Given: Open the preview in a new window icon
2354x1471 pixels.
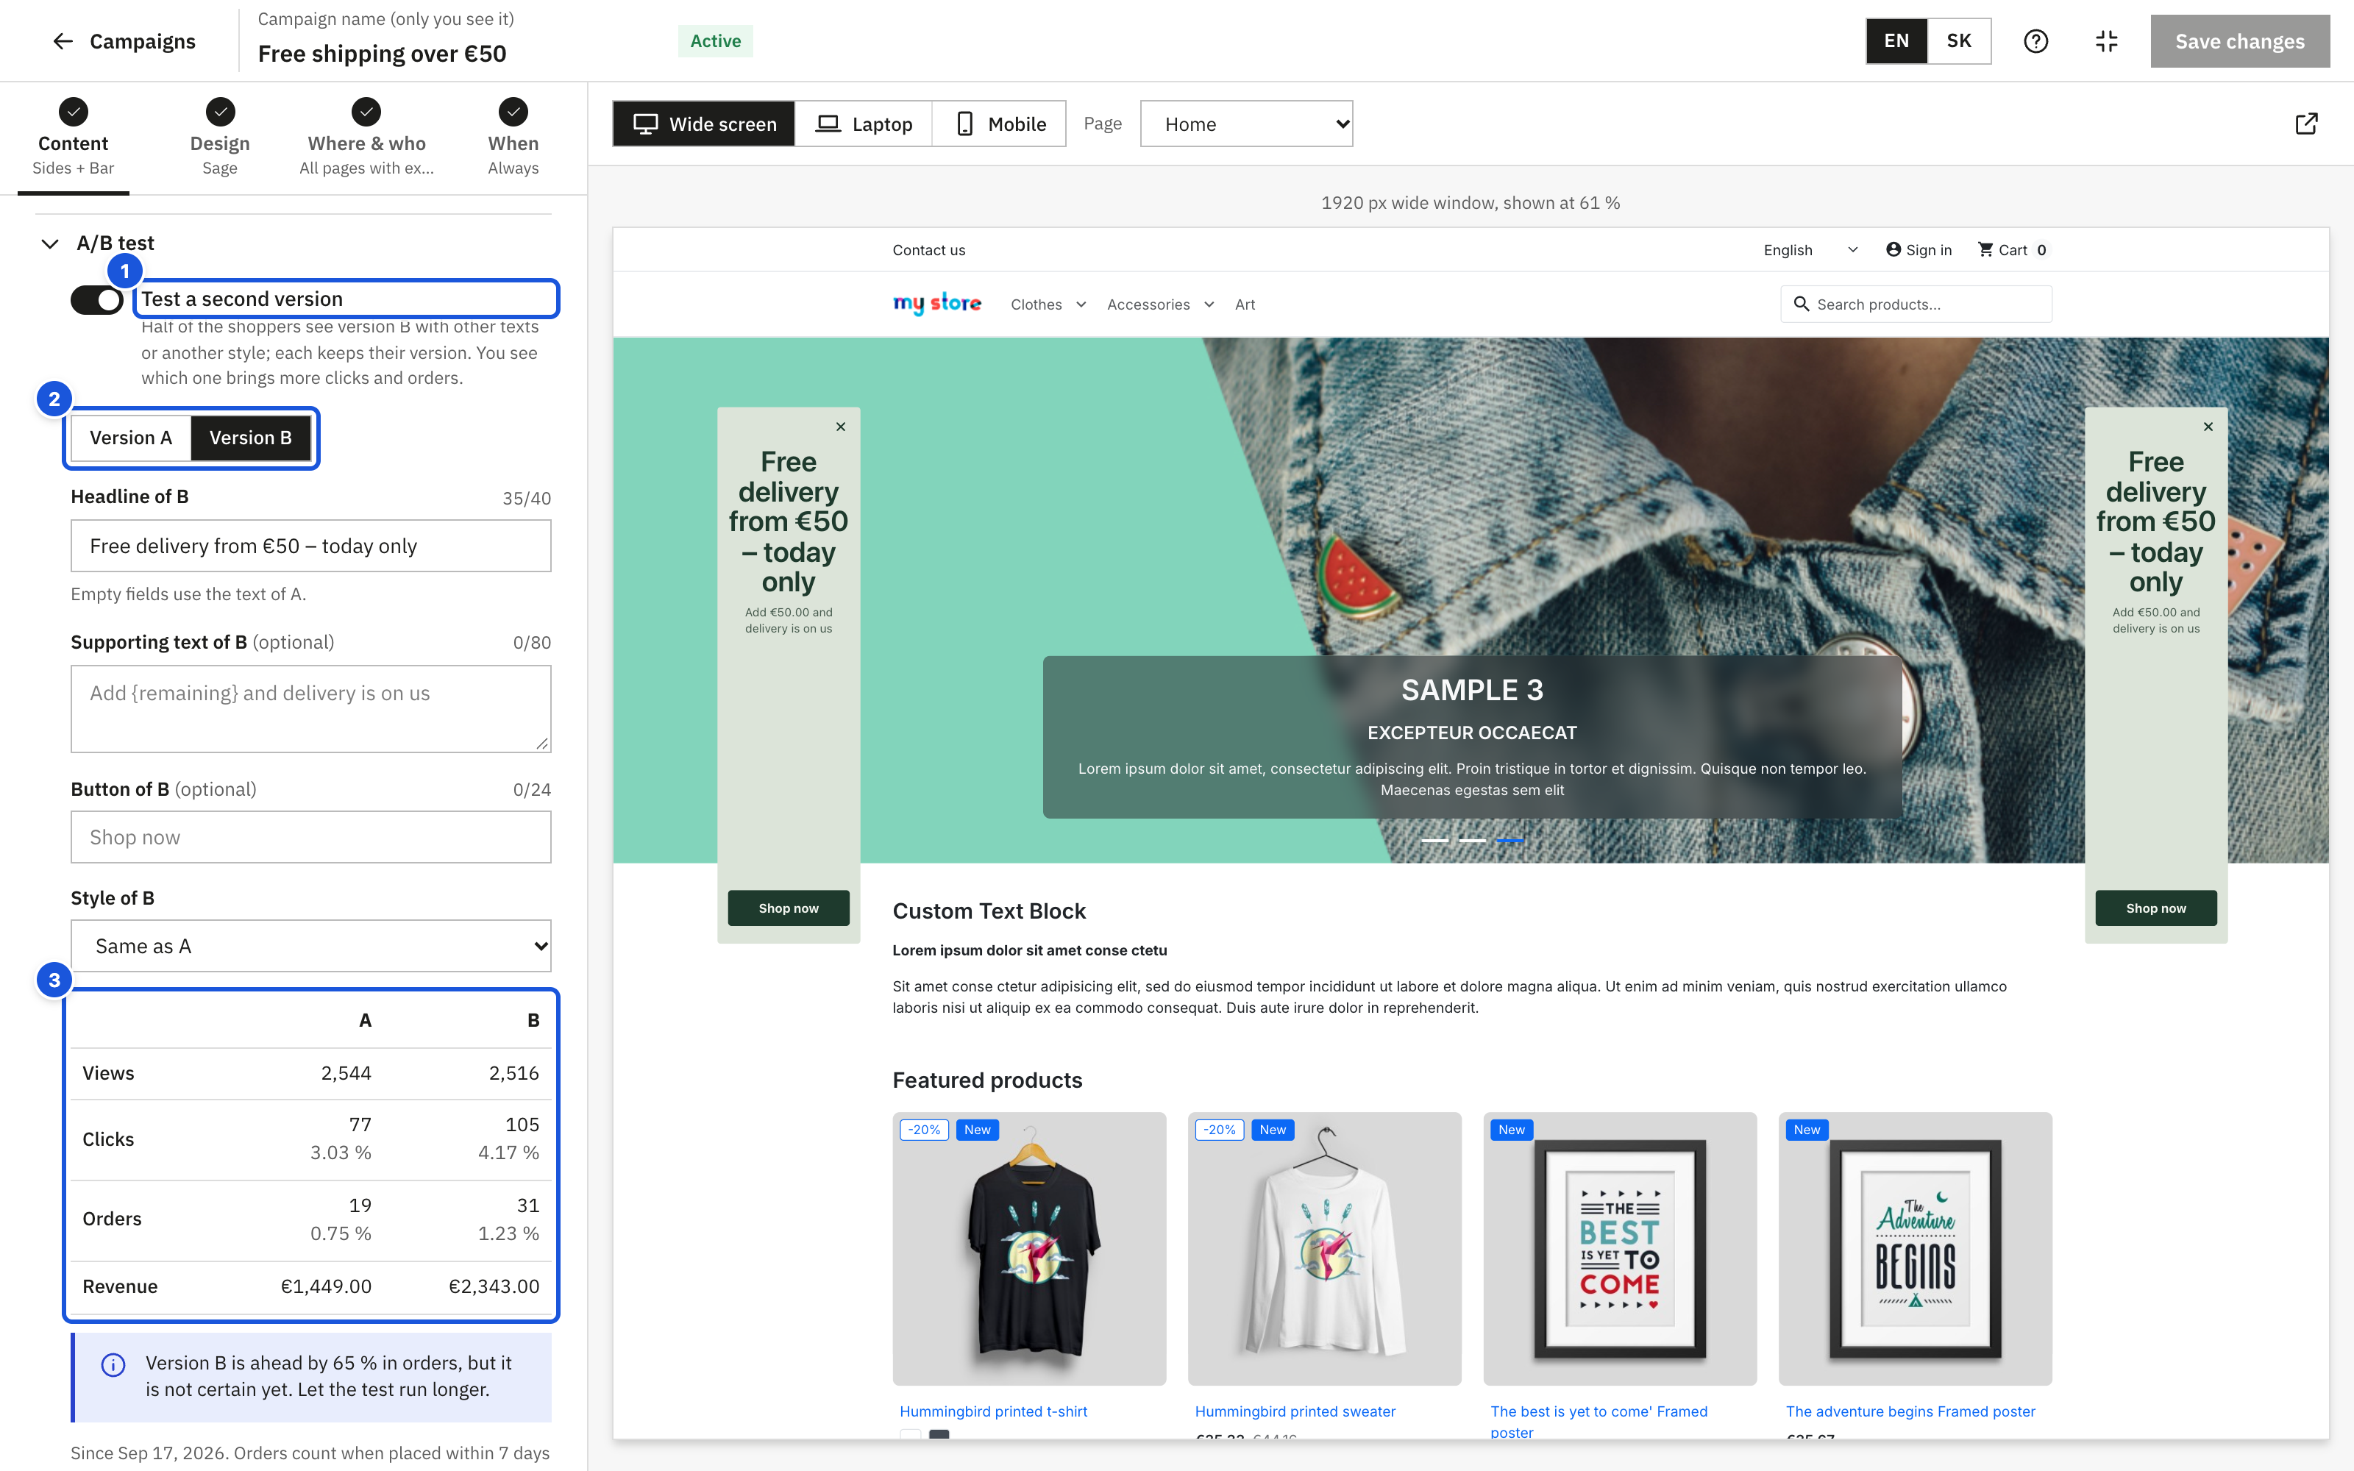Looking at the screenshot, I should coord(2306,124).
